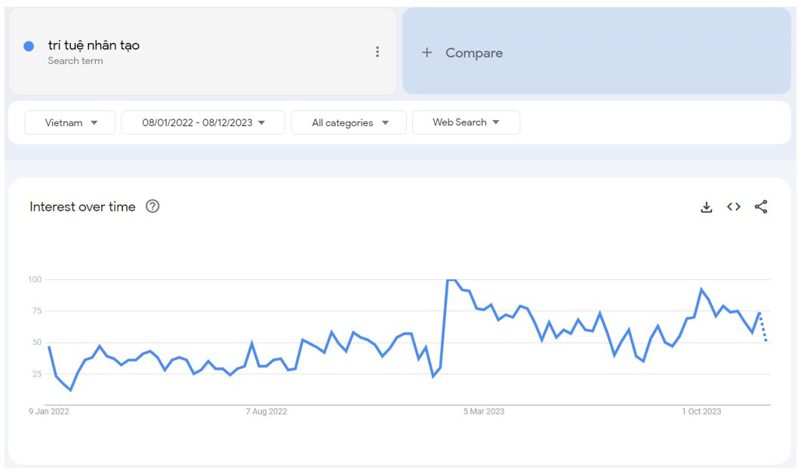The image size is (804, 474).
Task: Open the 08/01/2022 - 08/12/2023 date range dropdown
Action: pos(203,123)
